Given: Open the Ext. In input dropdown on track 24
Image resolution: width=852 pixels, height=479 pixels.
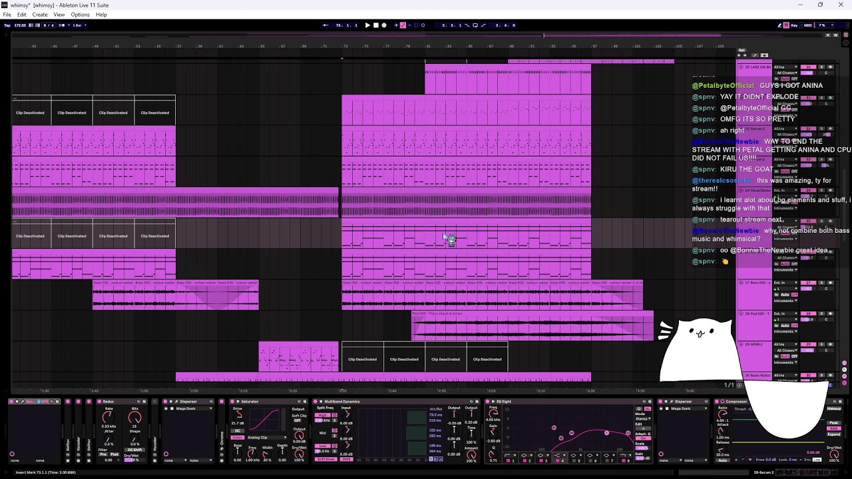Looking at the screenshot, I should coord(785,190).
